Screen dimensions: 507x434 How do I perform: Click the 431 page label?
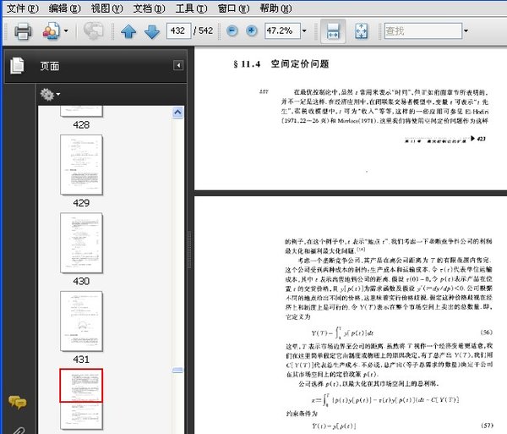[x=81, y=360]
